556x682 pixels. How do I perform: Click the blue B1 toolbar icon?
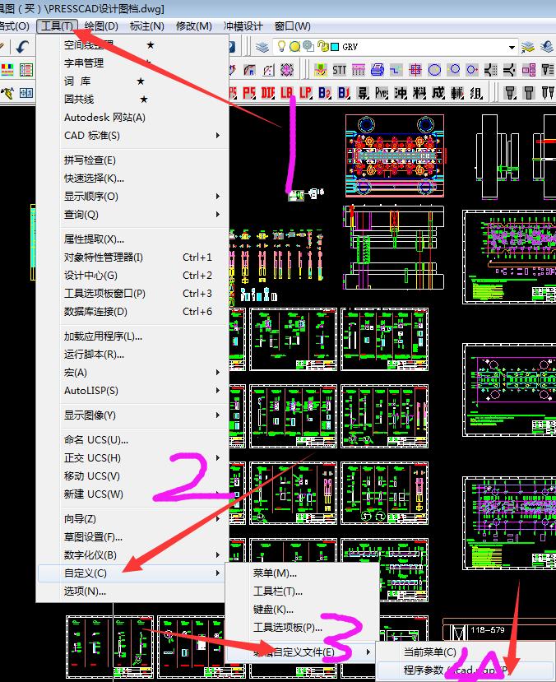tap(344, 93)
